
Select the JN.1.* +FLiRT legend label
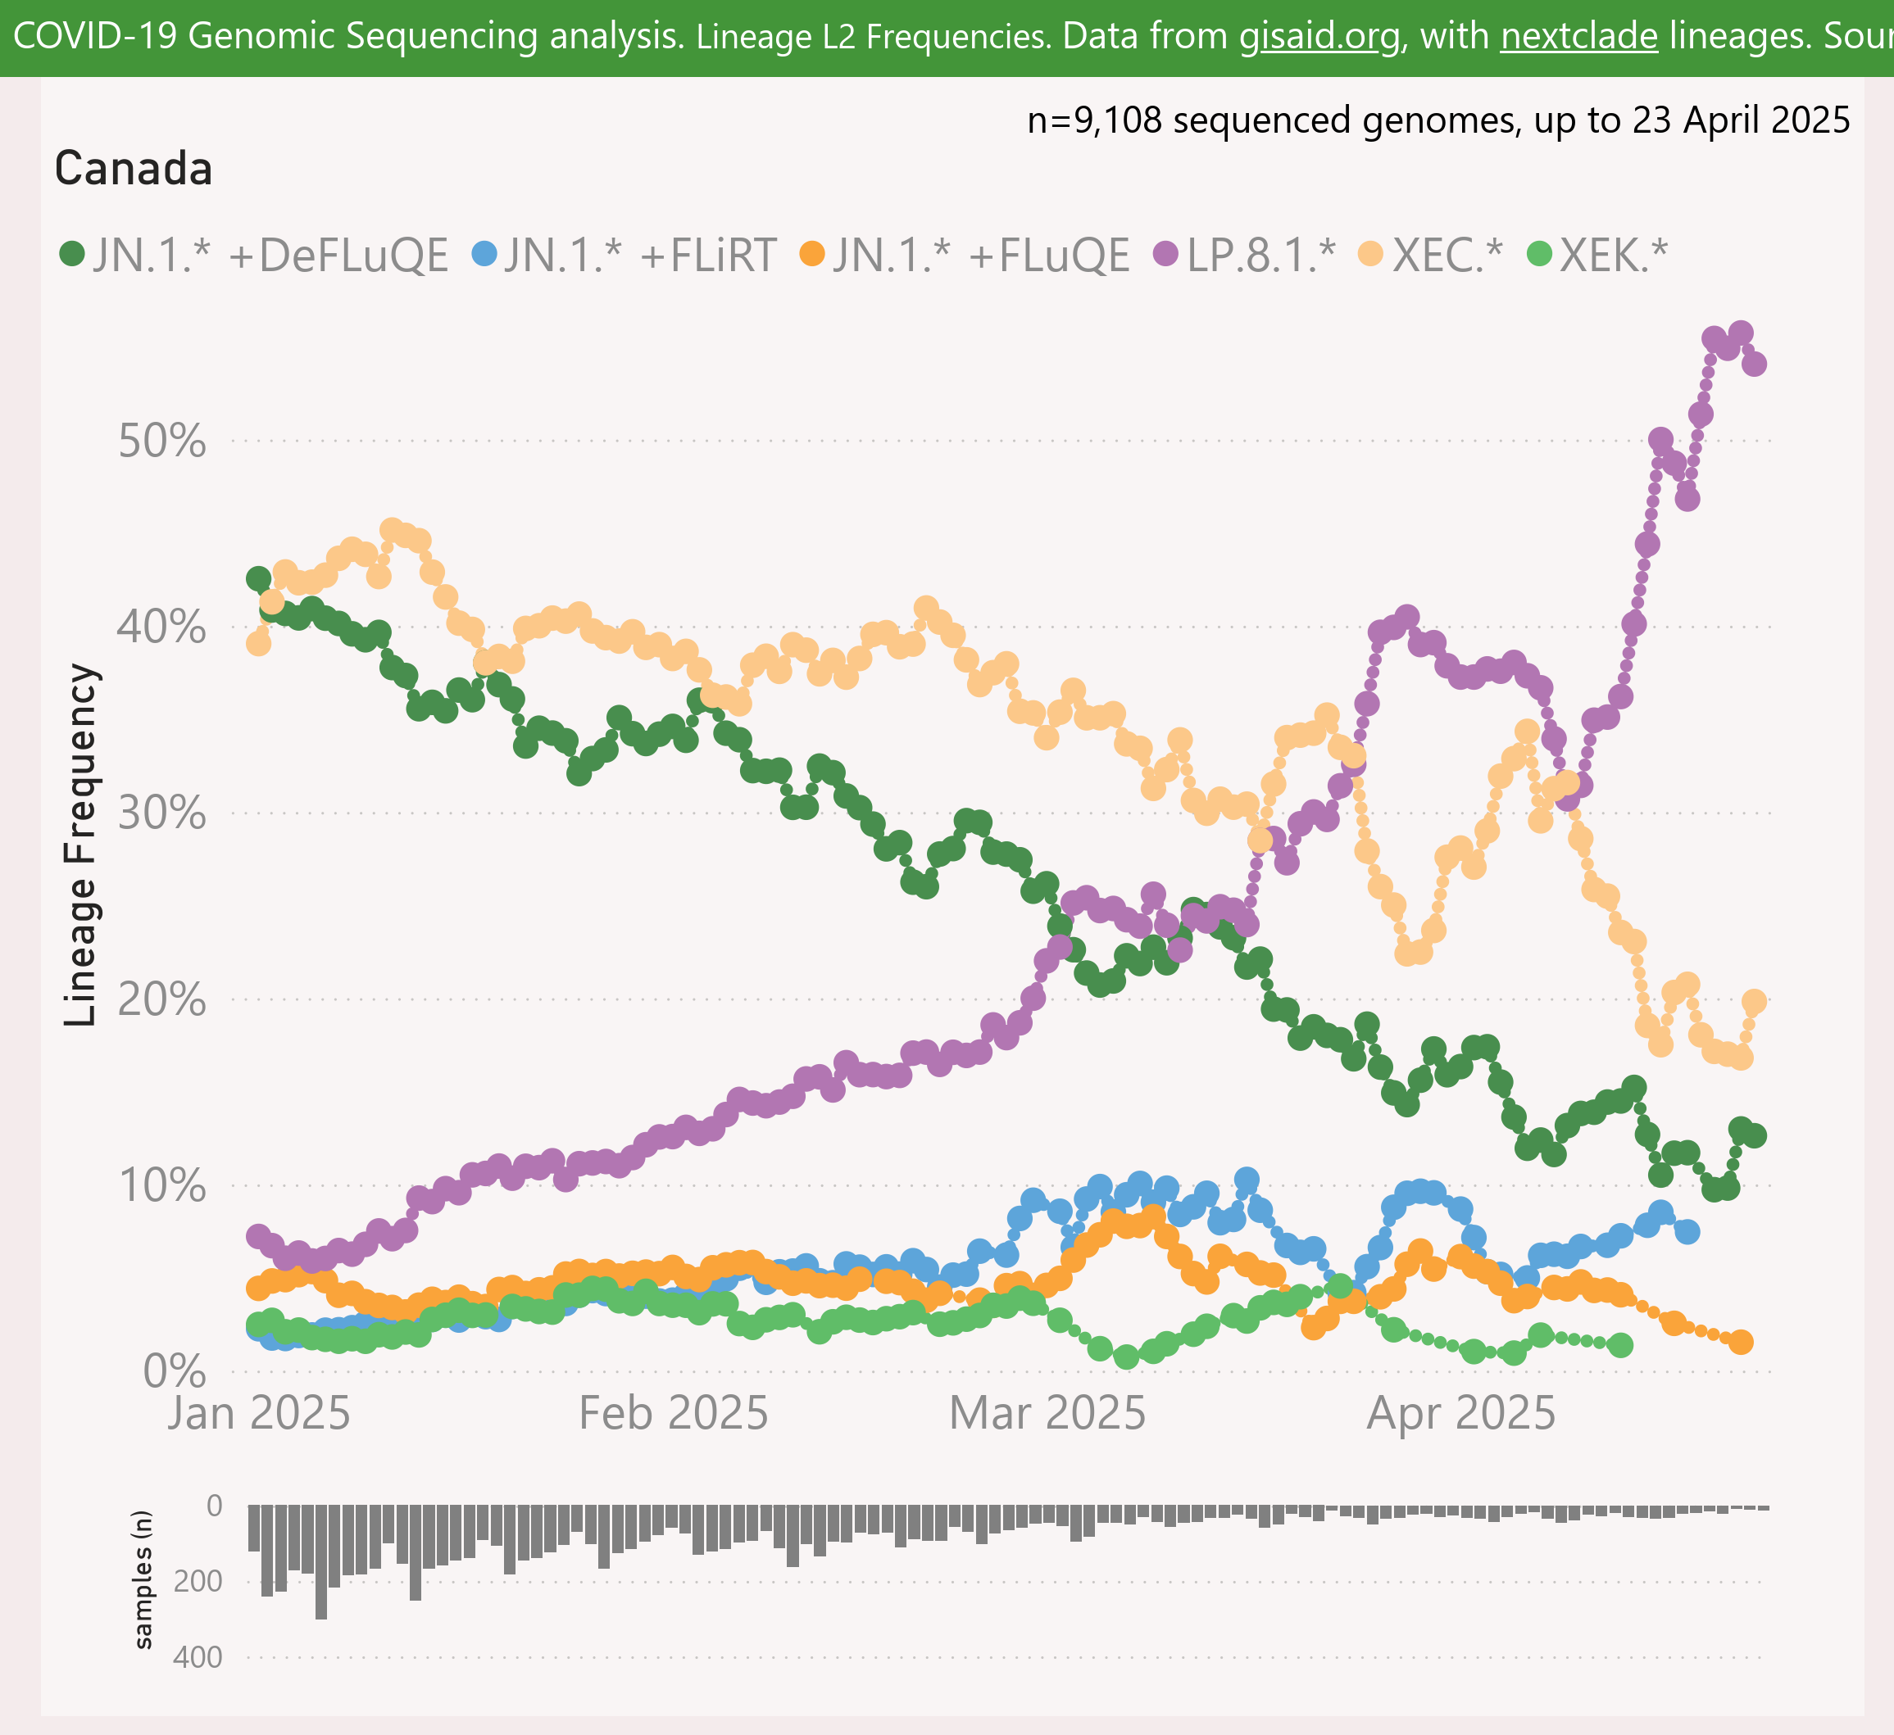point(640,256)
